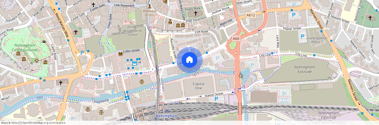
Task: Click the Weekday Cross text label
Action: point(150,13)
